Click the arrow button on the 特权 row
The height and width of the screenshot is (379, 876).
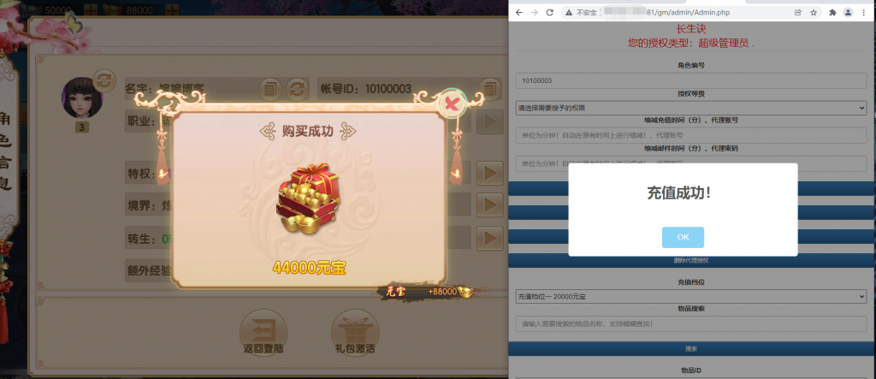pyautogui.click(x=490, y=173)
